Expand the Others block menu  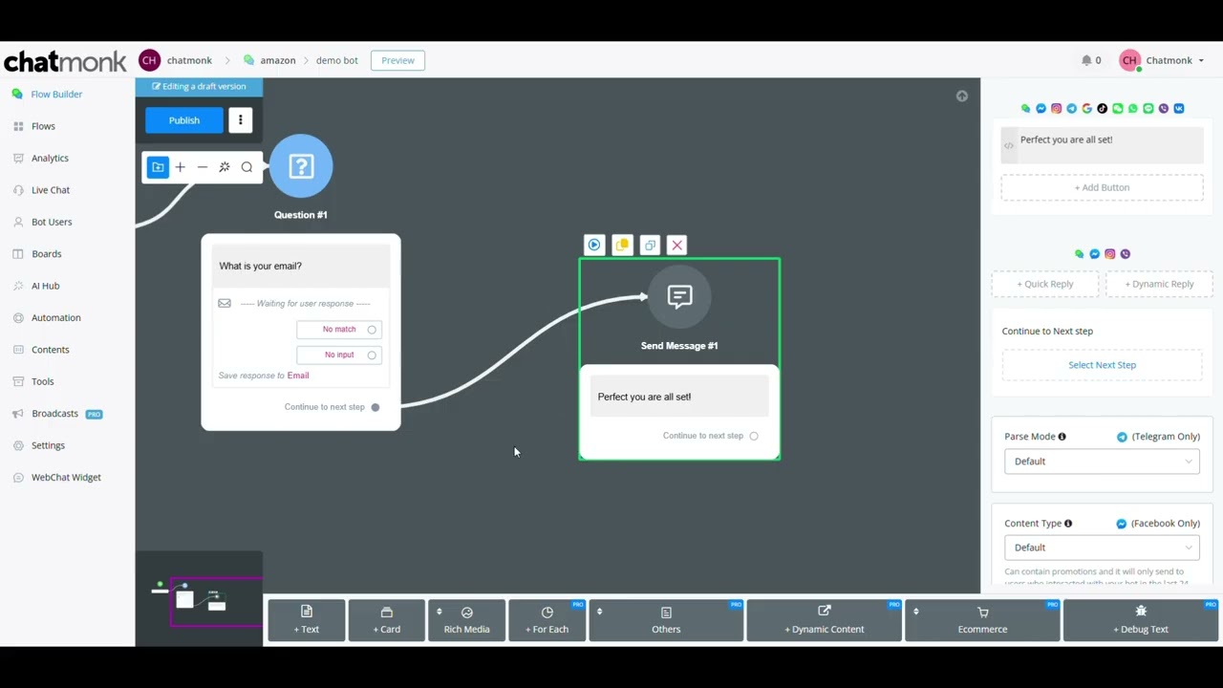click(x=666, y=619)
